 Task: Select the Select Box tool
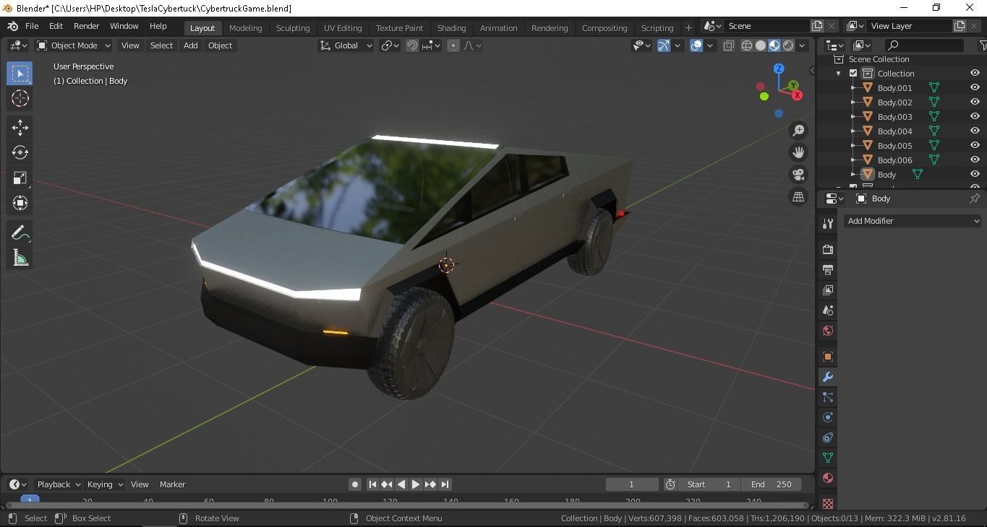(20, 74)
